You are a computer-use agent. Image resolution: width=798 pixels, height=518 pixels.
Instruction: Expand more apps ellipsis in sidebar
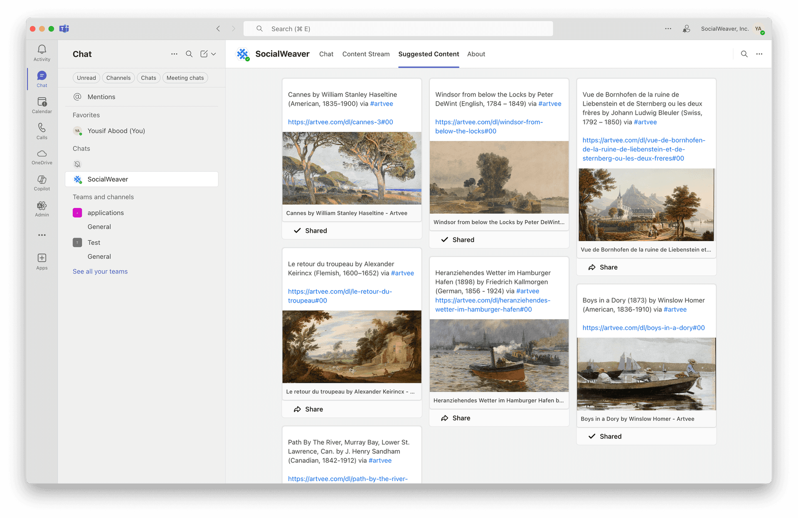[x=42, y=235]
